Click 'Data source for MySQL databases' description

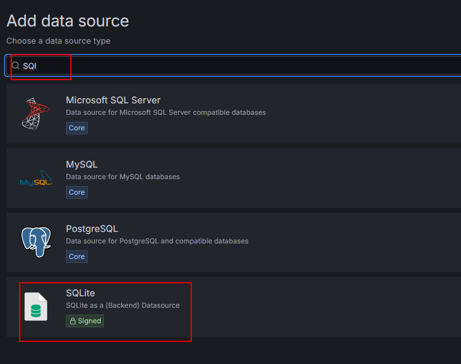123,177
